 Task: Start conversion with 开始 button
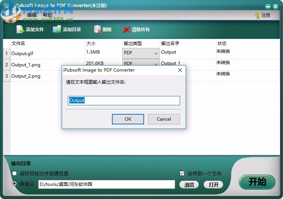pyautogui.click(x=257, y=182)
